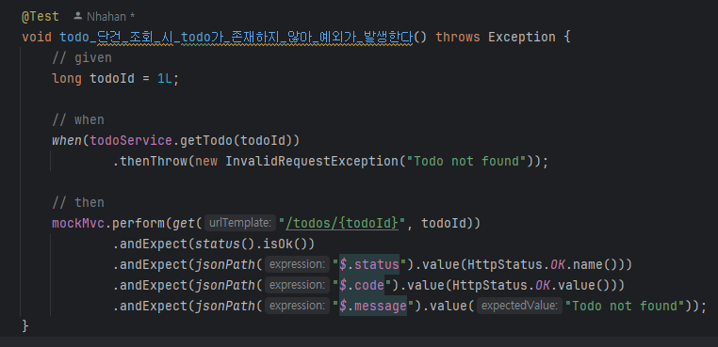Click the underlined '/todos/{todoId}' URL string
The width and height of the screenshot is (718, 347).
pos(342,223)
